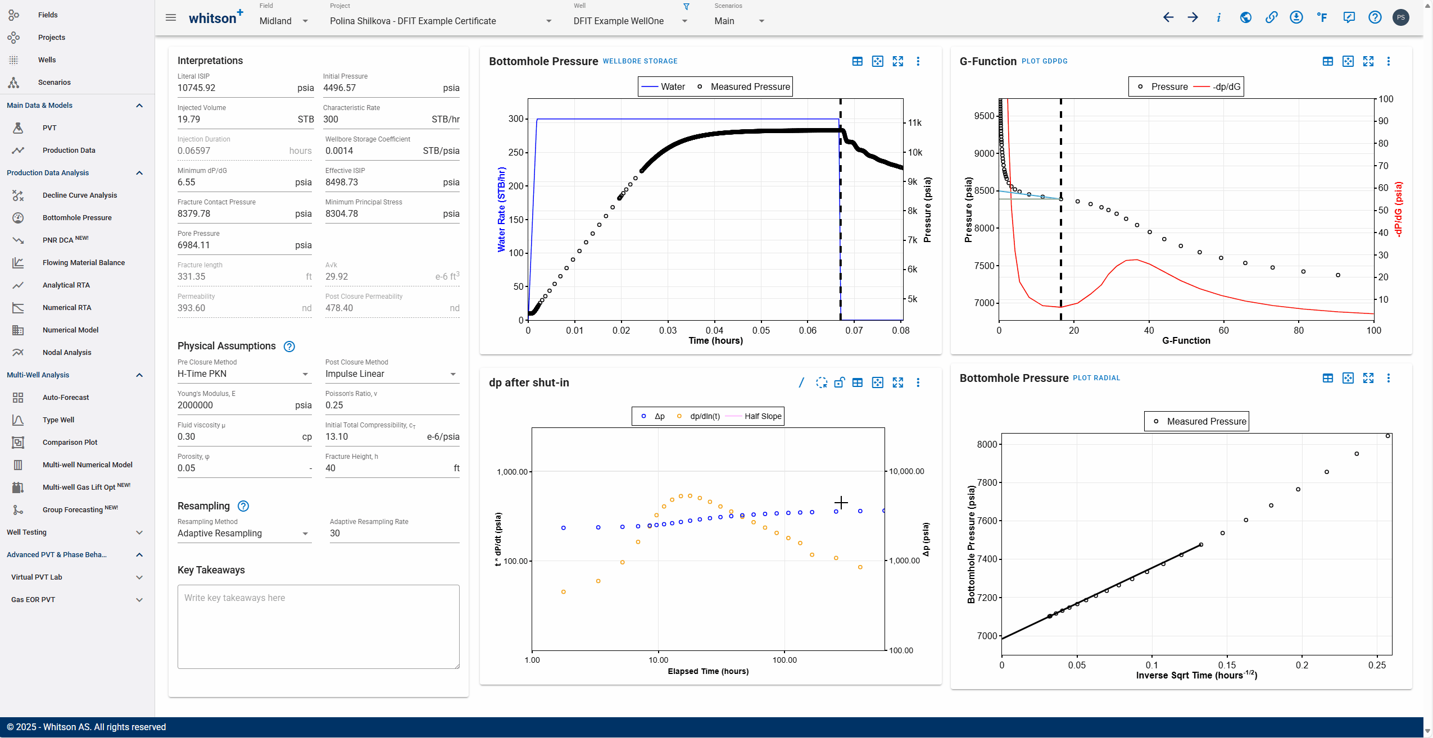The height and width of the screenshot is (738, 1433).
Task: Expand Well Testing section
Action: pyautogui.click(x=139, y=532)
